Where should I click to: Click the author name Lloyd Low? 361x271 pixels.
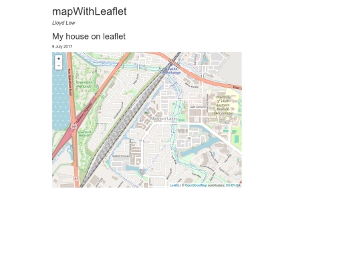64,23
